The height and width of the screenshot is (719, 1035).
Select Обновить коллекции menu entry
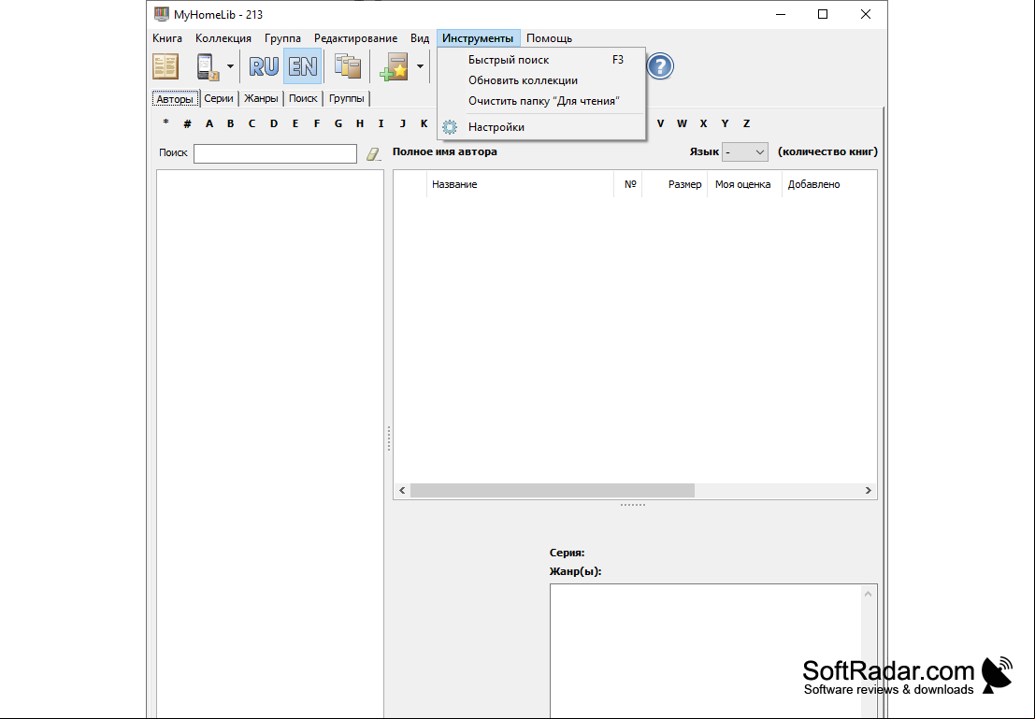(x=541, y=80)
